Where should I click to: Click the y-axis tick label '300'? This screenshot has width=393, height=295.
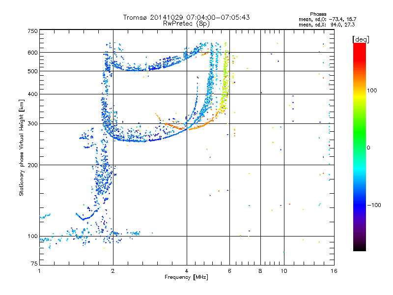[32, 123]
